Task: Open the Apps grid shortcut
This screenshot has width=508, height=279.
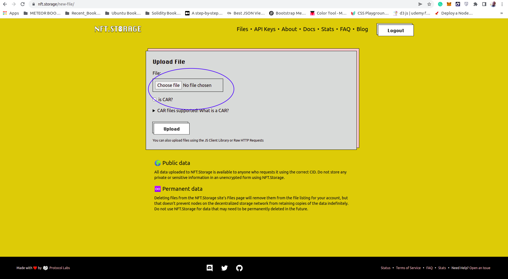Action: 11,13
